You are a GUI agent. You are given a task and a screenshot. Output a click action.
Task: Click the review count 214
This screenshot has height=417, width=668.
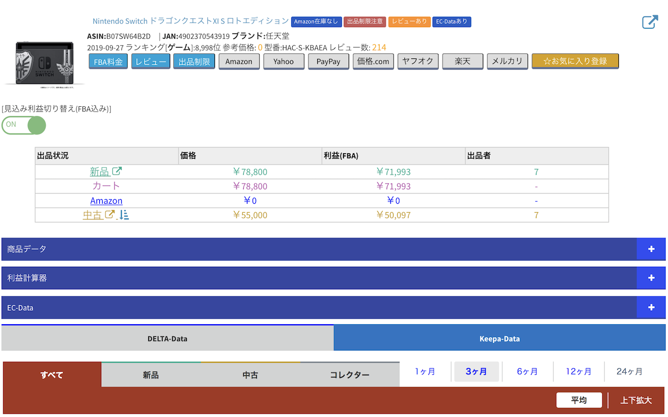379,47
